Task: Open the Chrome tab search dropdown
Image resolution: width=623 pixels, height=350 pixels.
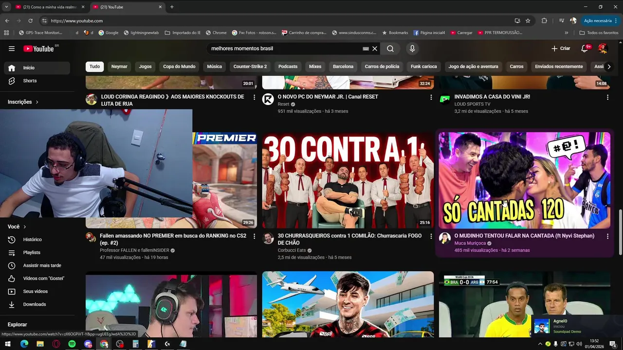Action: (x=6, y=7)
